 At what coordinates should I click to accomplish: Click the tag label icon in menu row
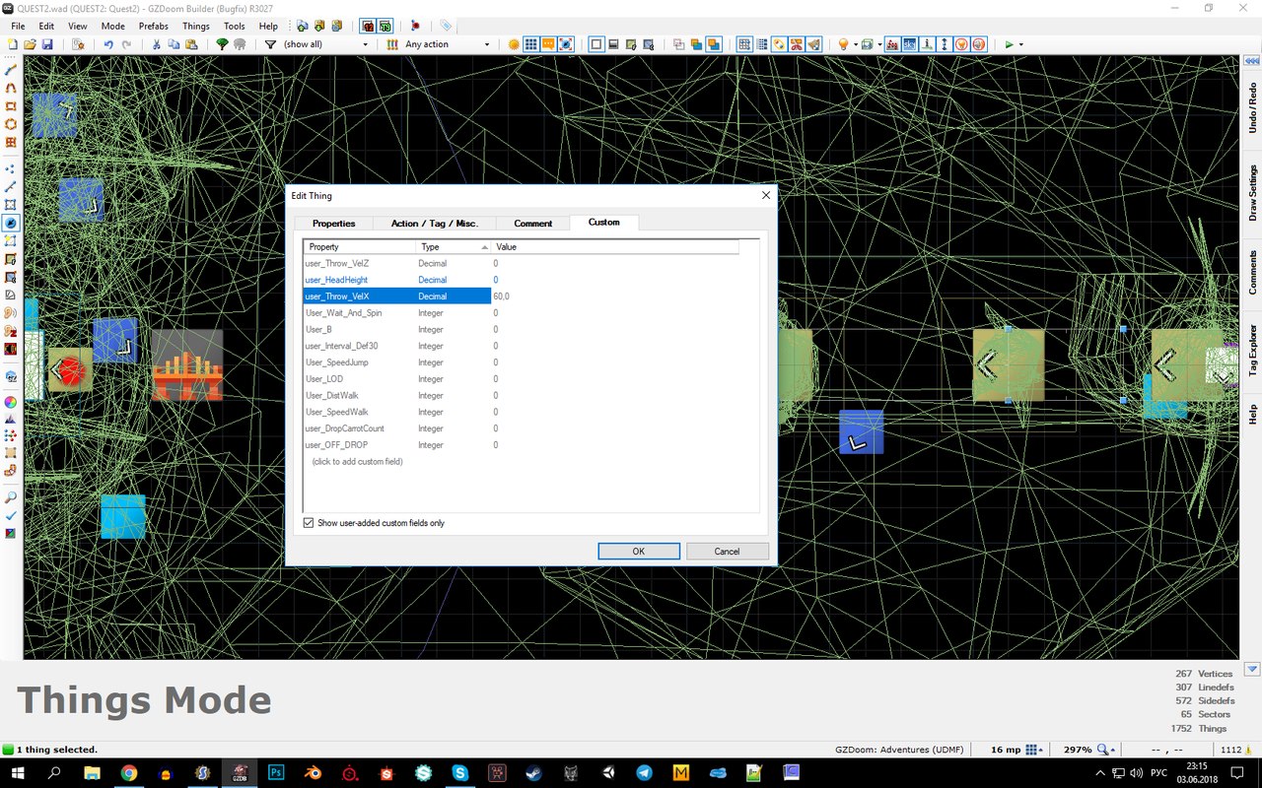pyautogui.click(x=446, y=26)
